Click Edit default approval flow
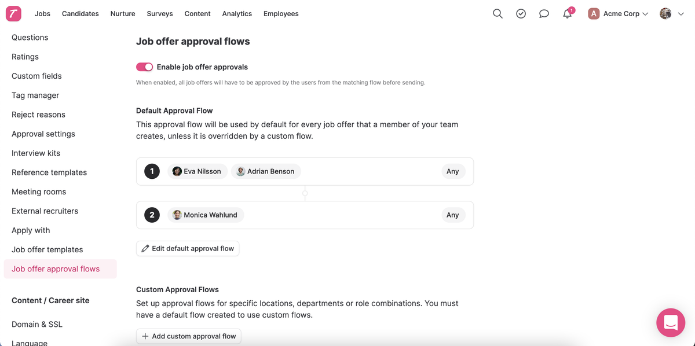 coord(188,248)
